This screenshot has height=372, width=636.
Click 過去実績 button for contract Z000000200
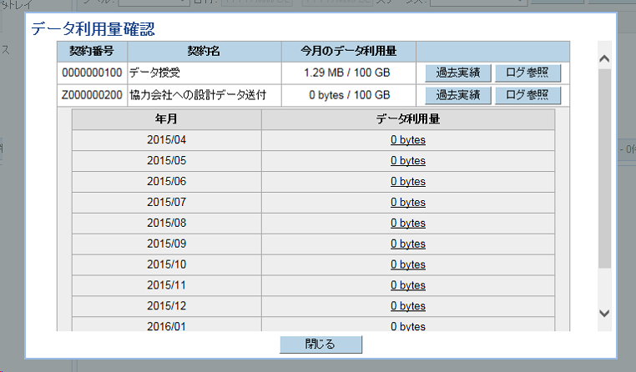458,95
